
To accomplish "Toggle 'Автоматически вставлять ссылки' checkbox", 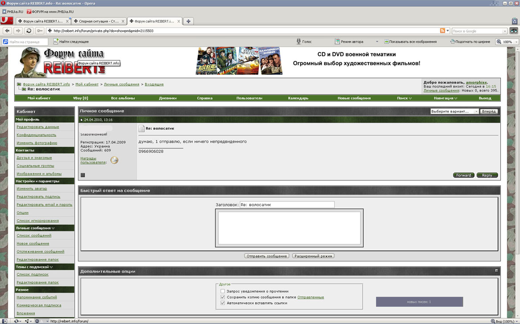I will [x=223, y=303].
